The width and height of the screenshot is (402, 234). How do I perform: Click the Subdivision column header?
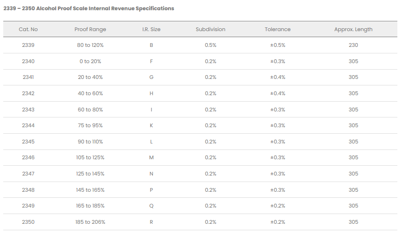click(x=211, y=29)
